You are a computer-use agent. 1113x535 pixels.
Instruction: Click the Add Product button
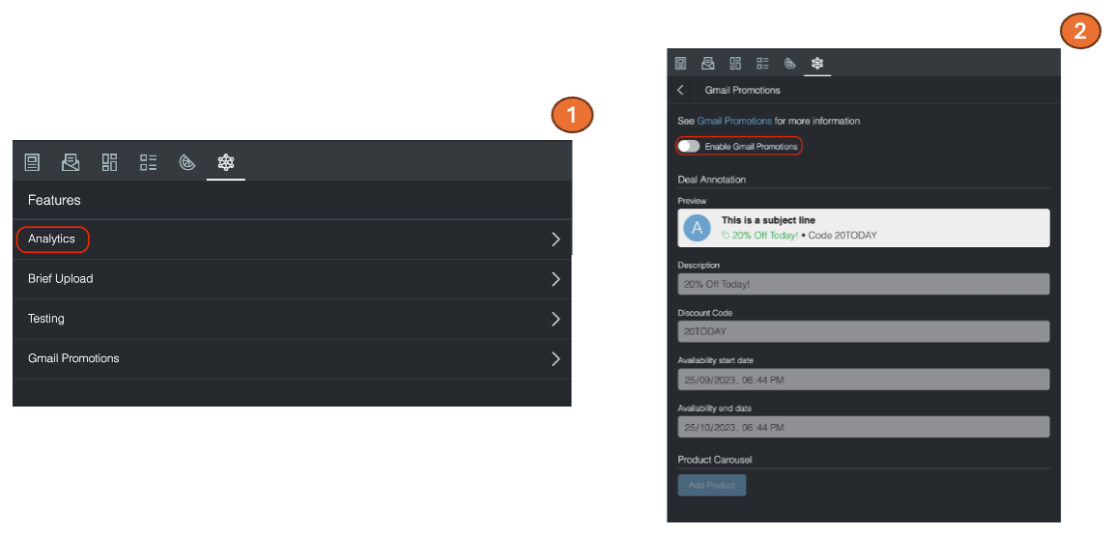click(712, 485)
